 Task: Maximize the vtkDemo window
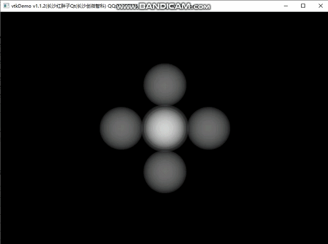(303, 6)
